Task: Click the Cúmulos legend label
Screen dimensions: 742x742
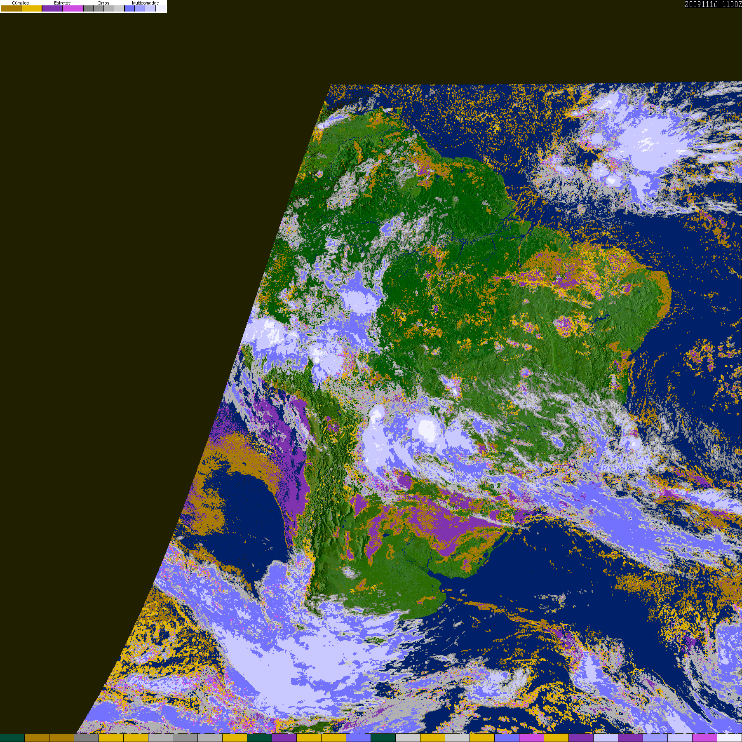Action: pyautogui.click(x=21, y=3)
